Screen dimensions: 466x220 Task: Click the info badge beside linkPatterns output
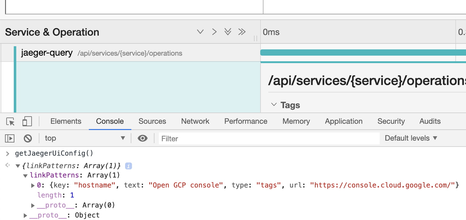click(128, 166)
